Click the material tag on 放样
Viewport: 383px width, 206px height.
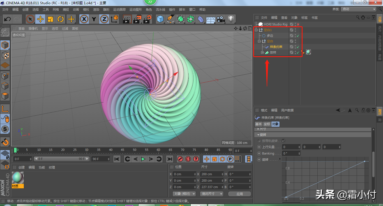[308, 52]
